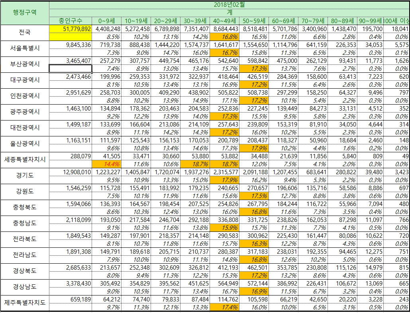Viewport: 410px width, 313px height.
Task: Select Seoul total population 9,845,336
Action: tap(71, 45)
